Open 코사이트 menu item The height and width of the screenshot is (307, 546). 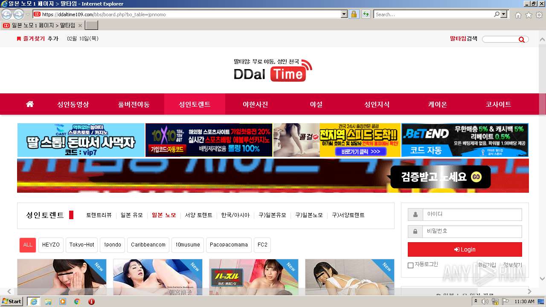pyautogui.click(x=498, y=104)
